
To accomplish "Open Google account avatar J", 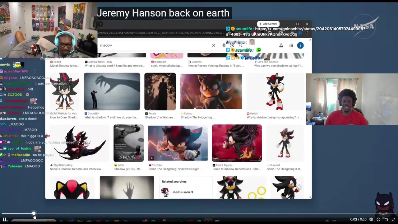I will tap(300, 45).
